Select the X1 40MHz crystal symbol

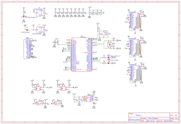[110, 44]
